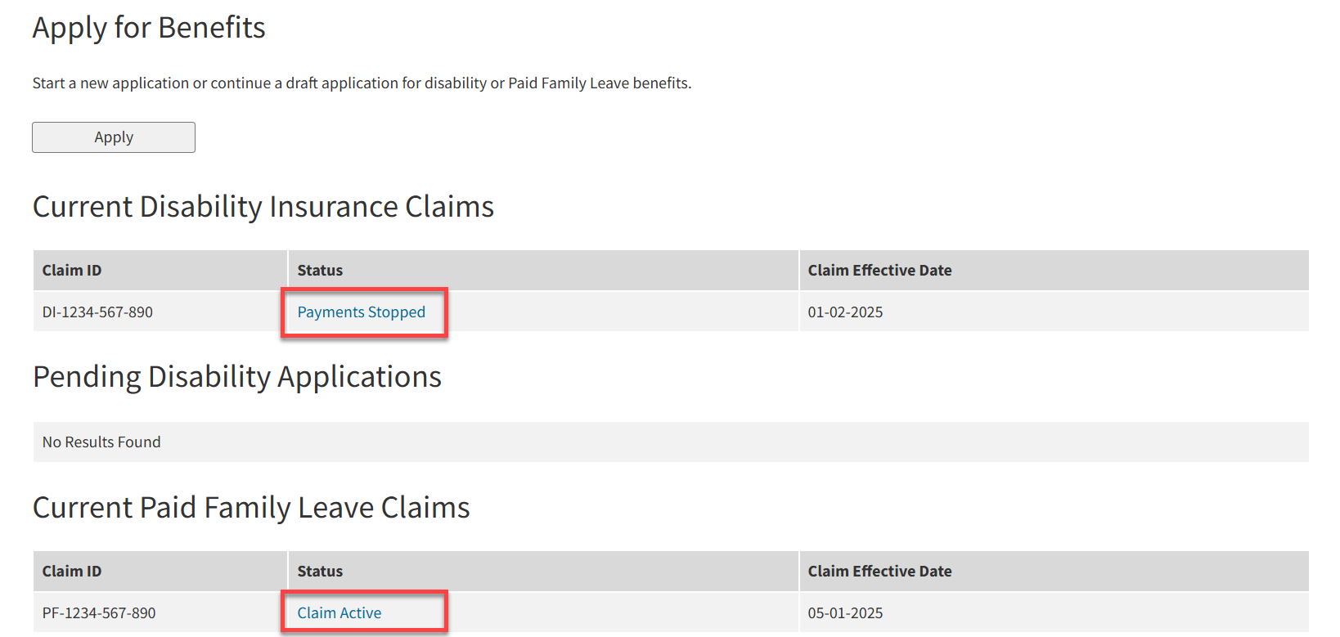Screen dimensions: 1340x637
Task: Click Status header in Paid Family Leave table
Action: click(x=320, y=572)
